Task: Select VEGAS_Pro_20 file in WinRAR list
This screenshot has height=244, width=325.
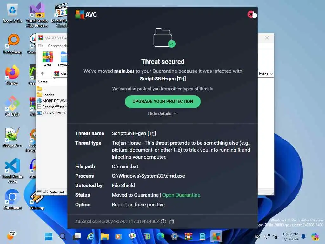Action: tap(52, 113)
